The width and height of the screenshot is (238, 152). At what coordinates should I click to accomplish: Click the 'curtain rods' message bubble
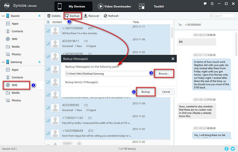(197, 111)
